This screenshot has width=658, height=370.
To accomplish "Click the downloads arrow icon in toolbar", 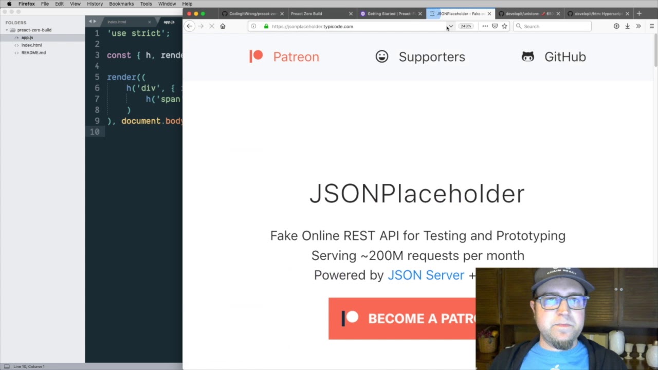I will click(x=627, y=26).
